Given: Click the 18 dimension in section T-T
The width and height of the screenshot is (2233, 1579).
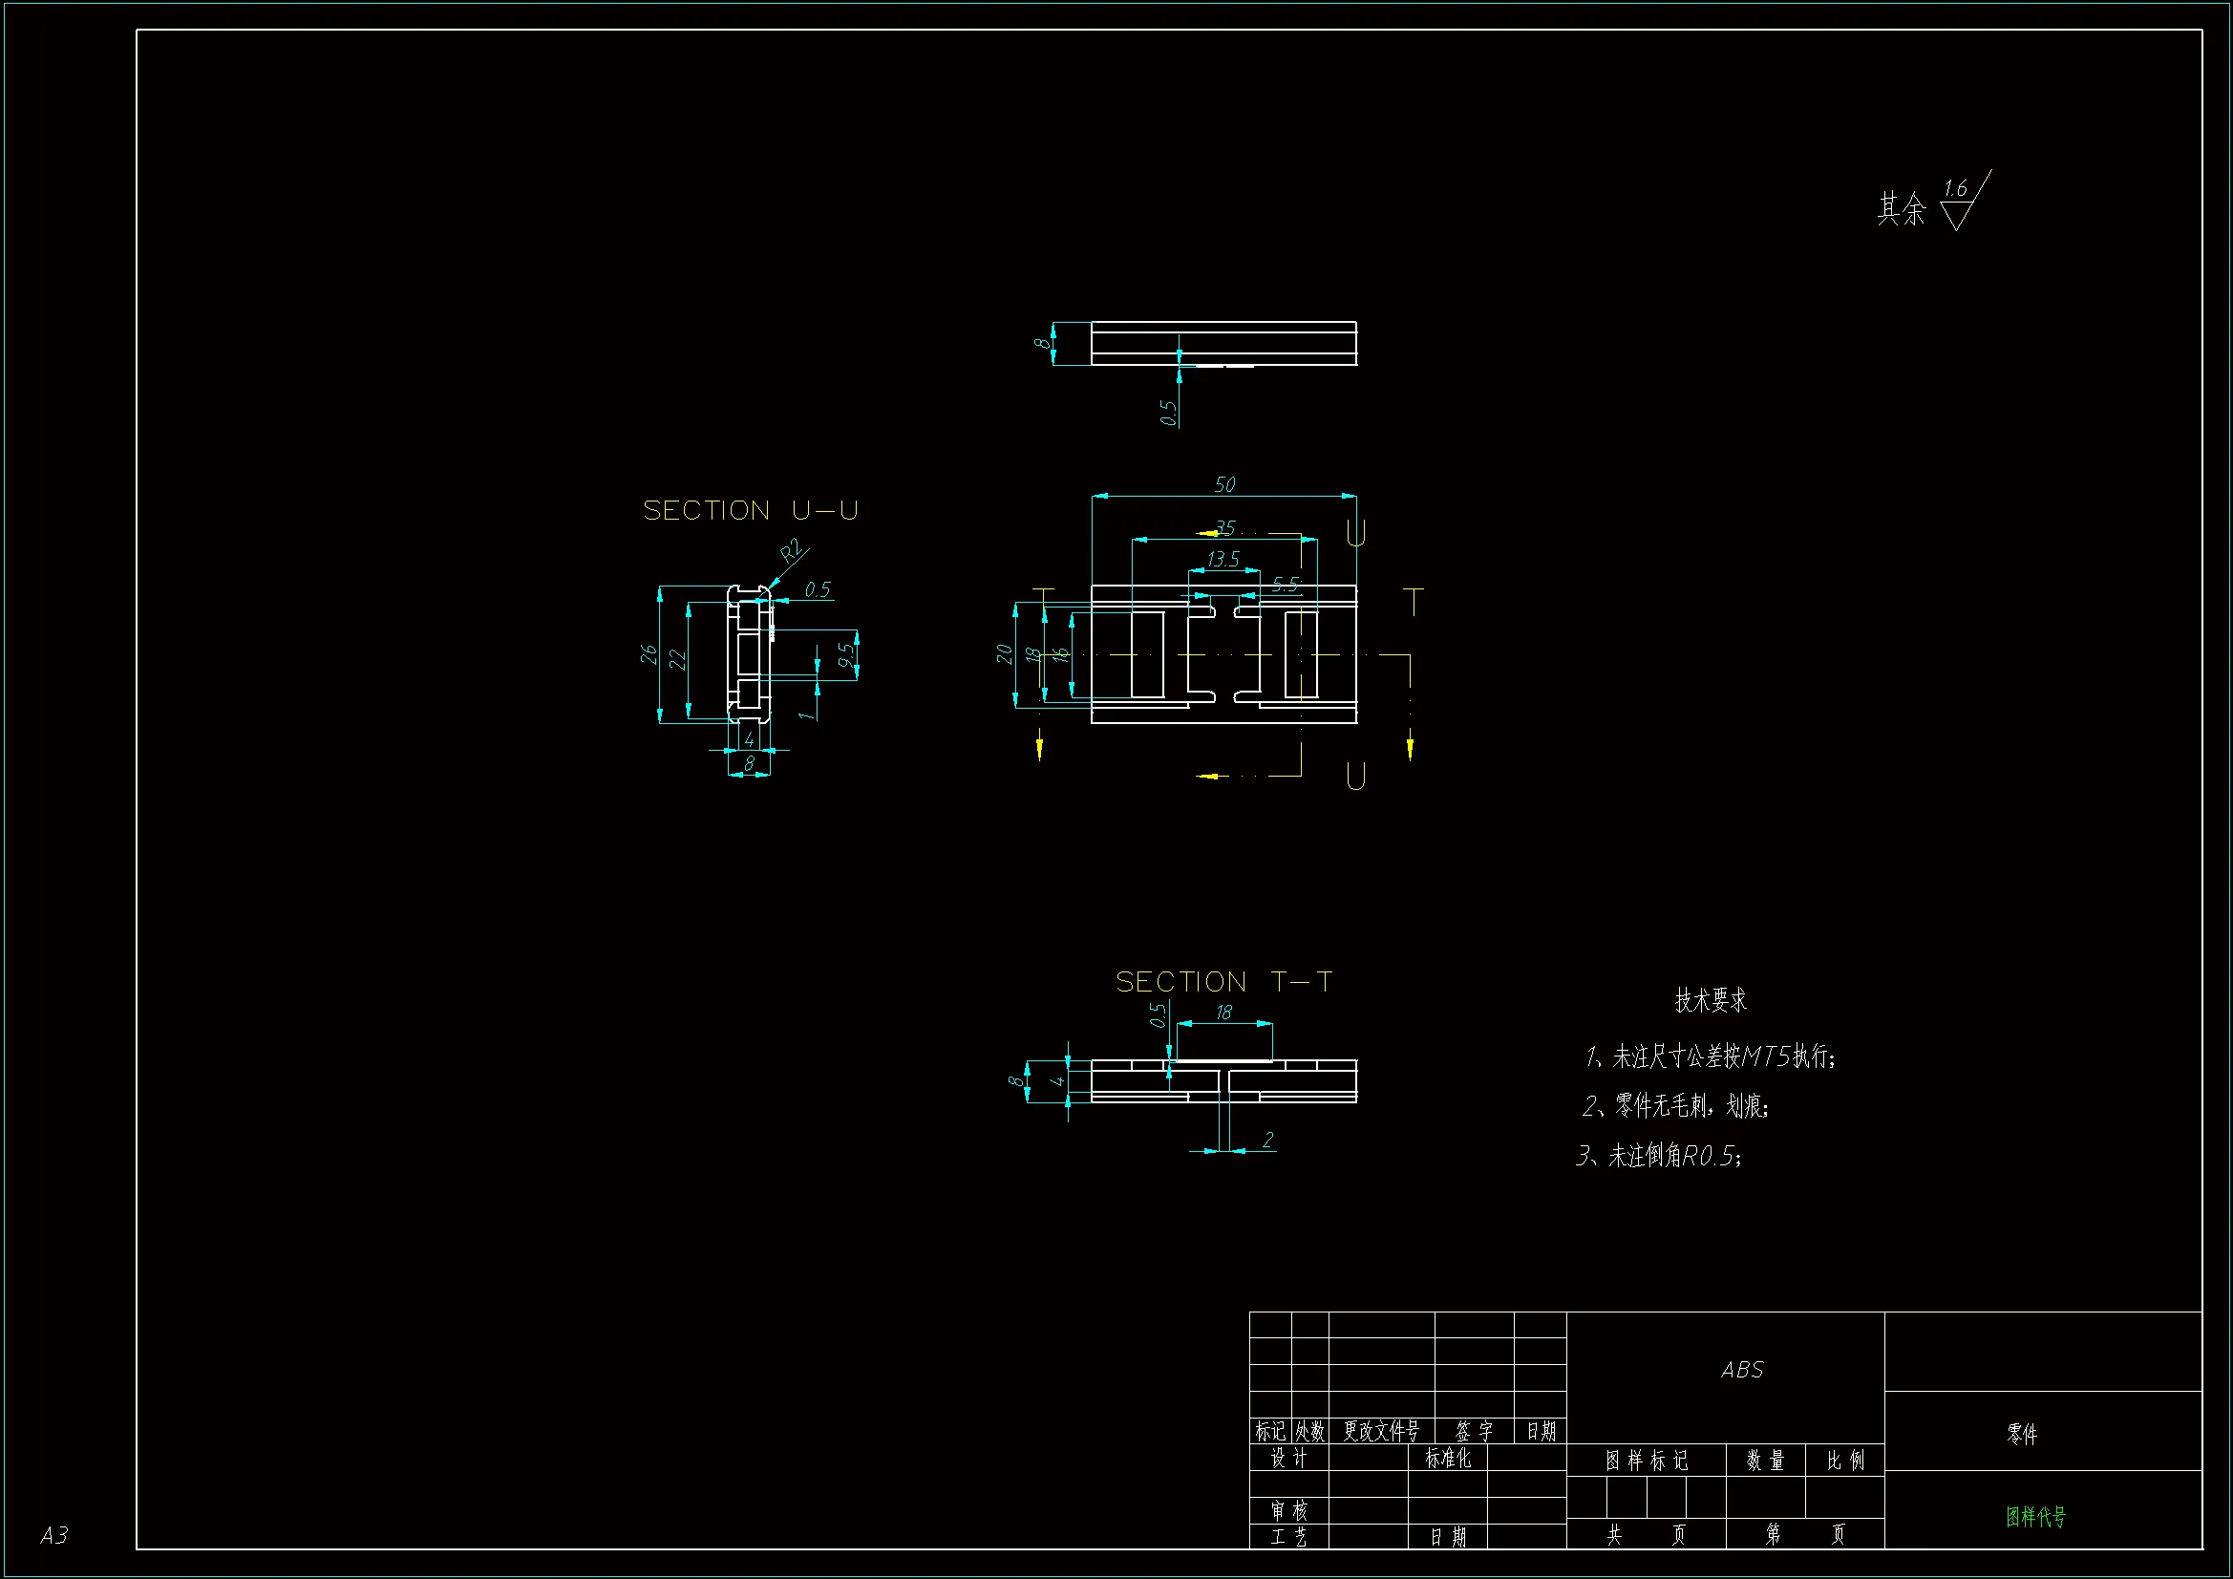Looking at the screenshot, I should pyautogui.click(x=1223, y=1013).
